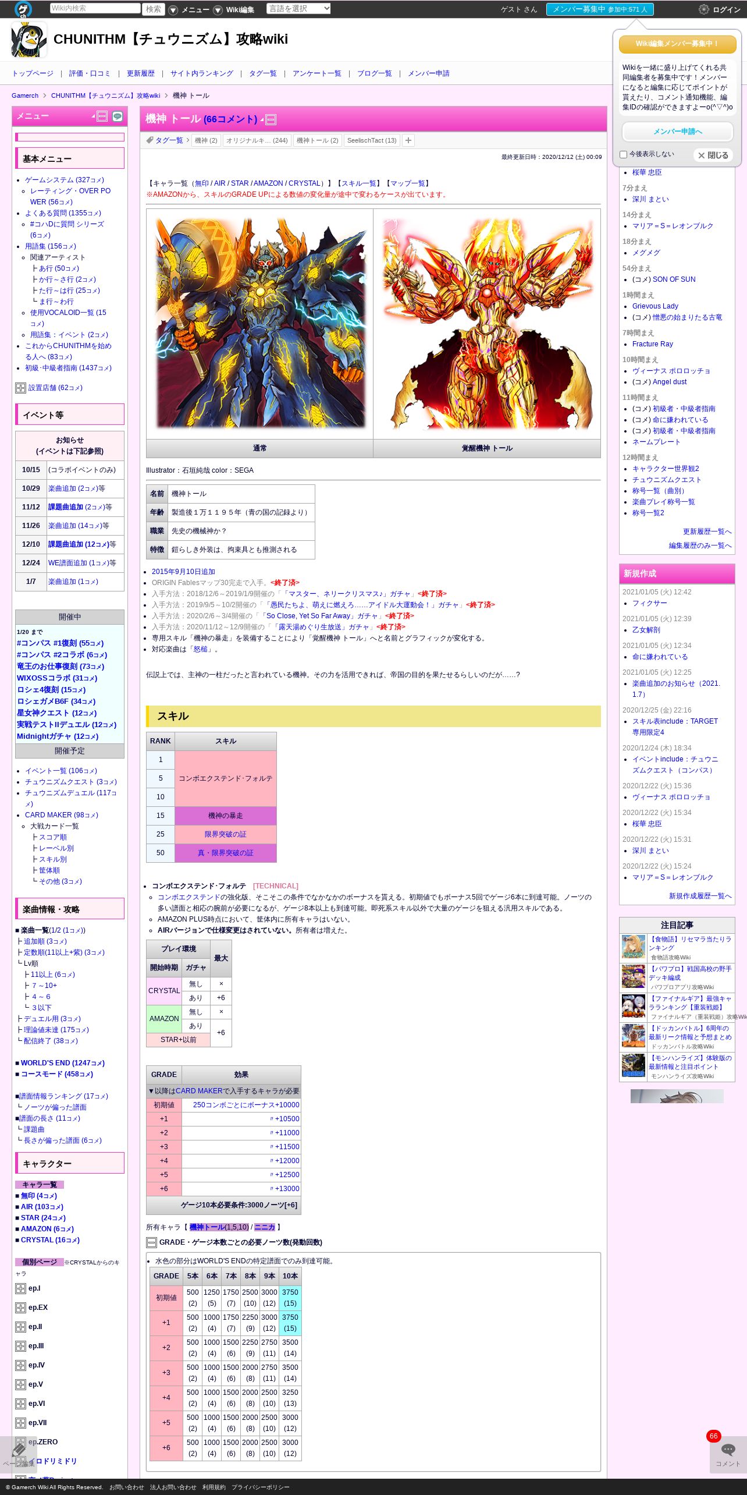Expand the ep.ZERO character list
This screenshot has height=1495, width=747.
(x=20, y=1442)
